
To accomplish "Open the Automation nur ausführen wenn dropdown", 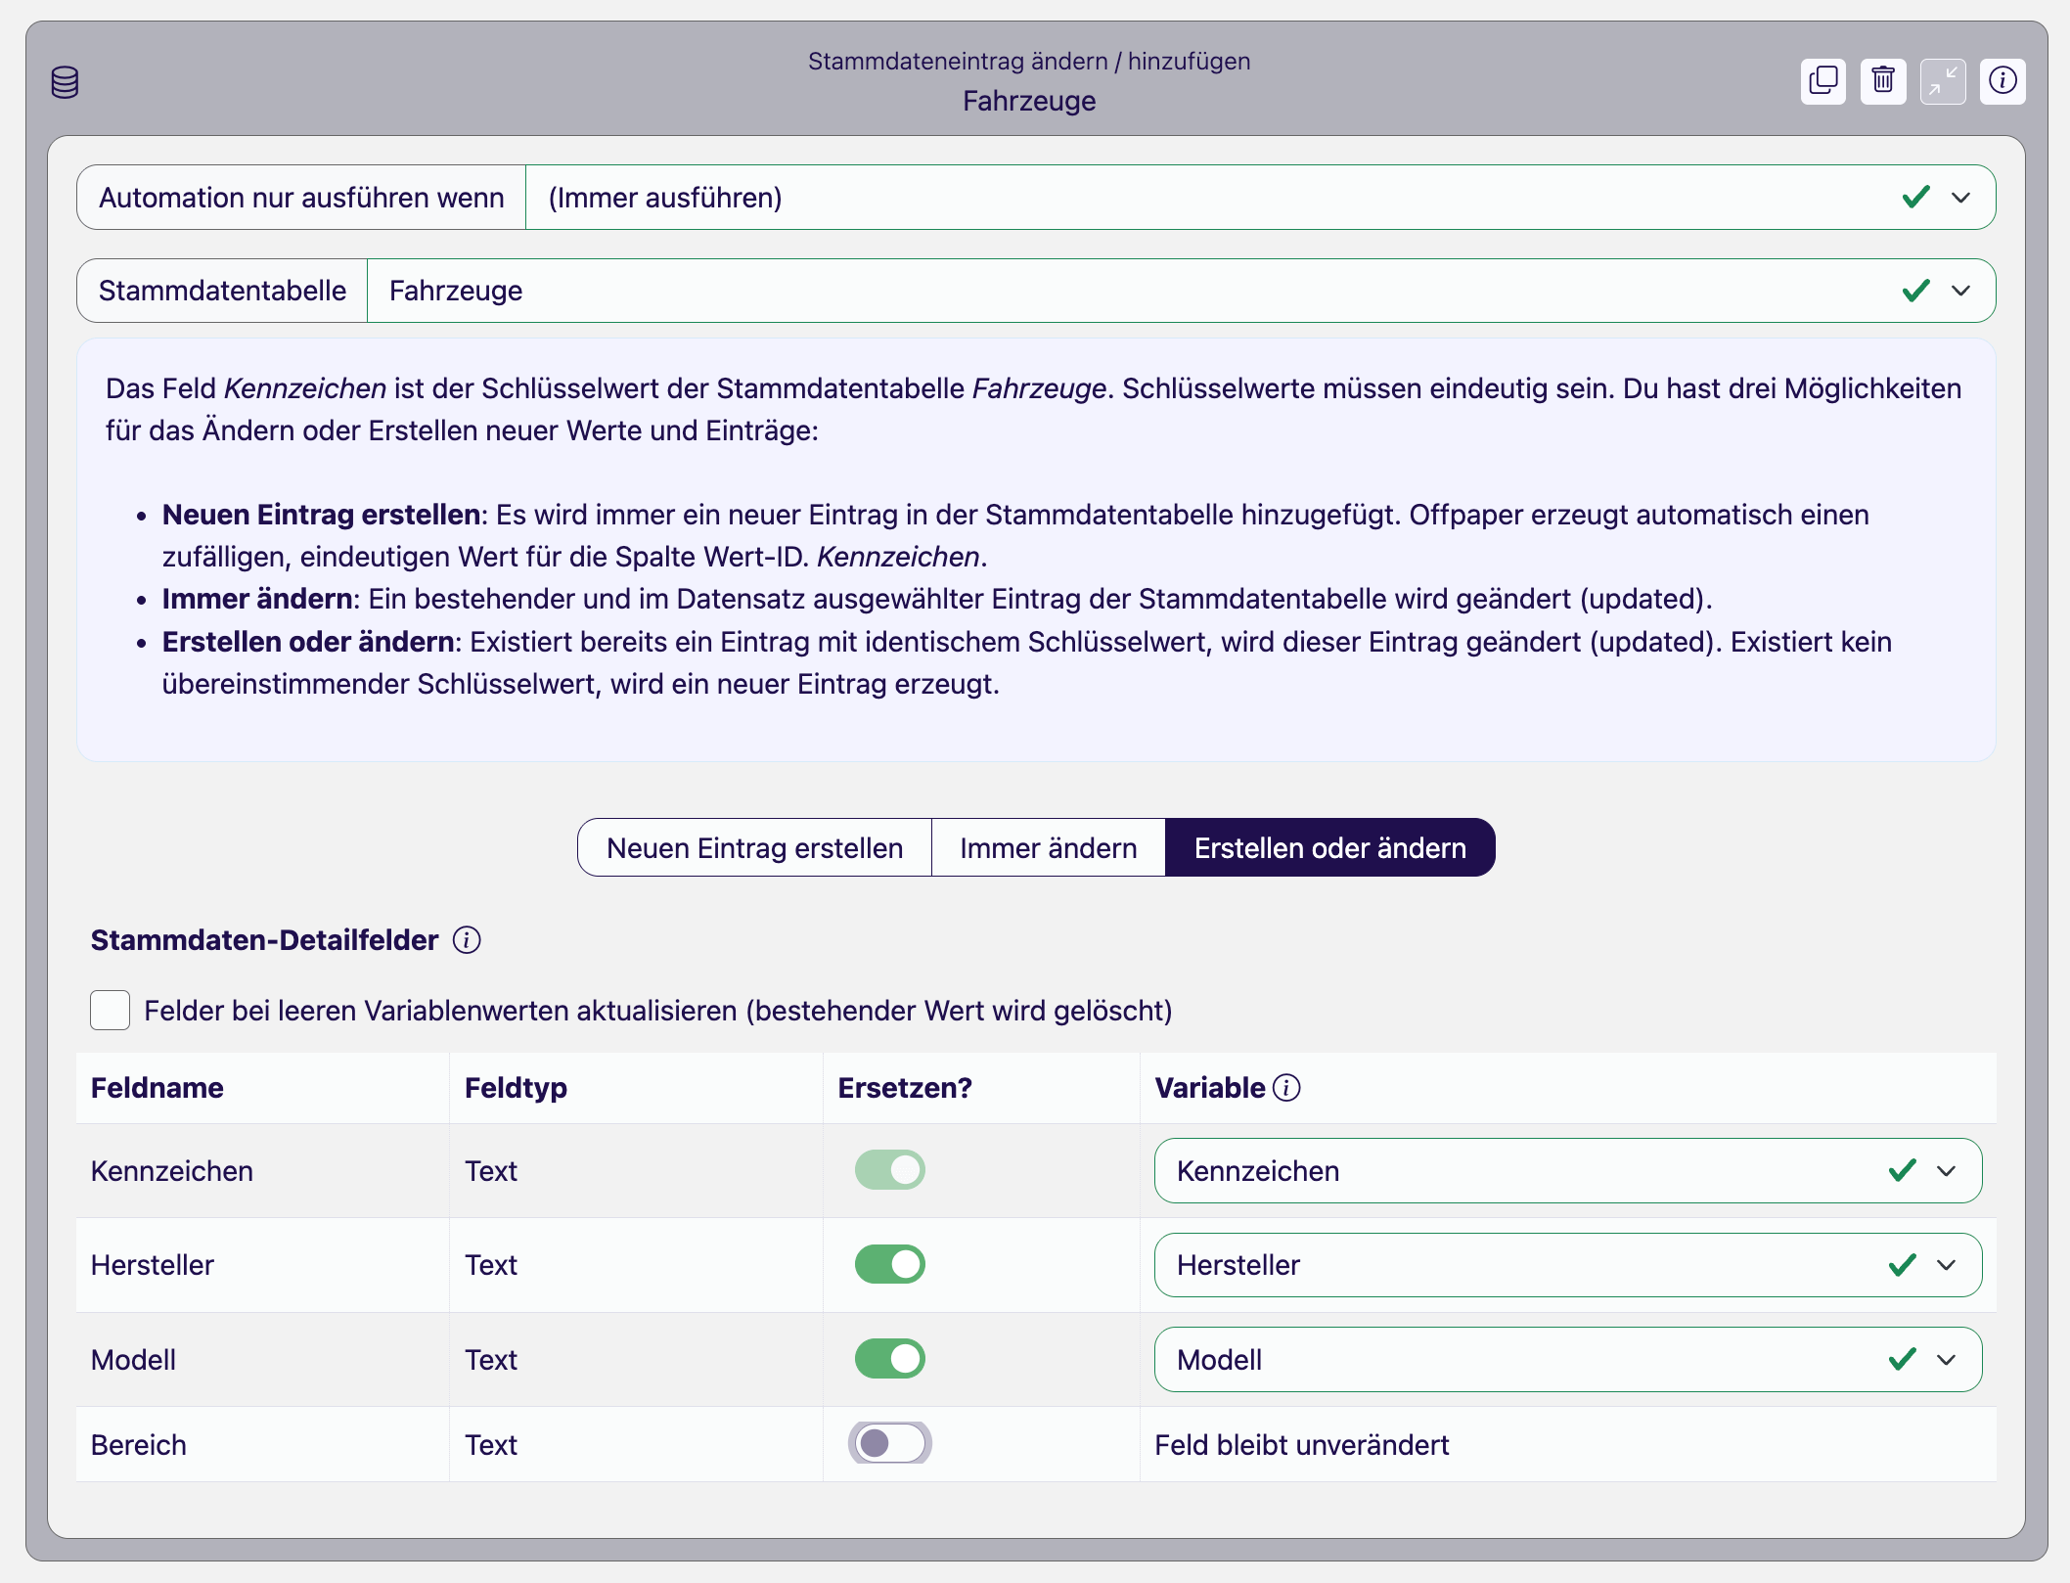I will point(1960,198).
